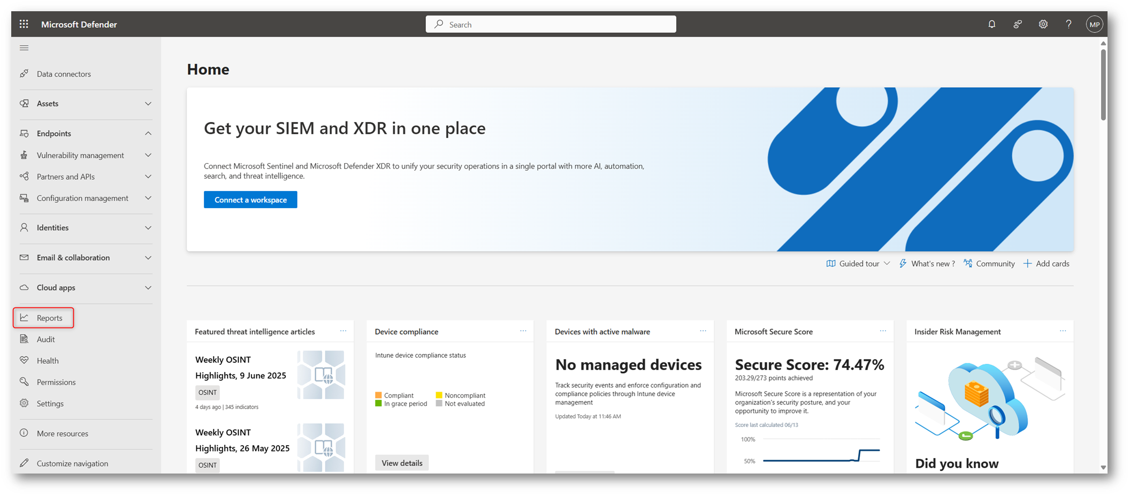Open Devices with active malware options menu
The width and height of the screenshot is (1130, 496).
click(x=703, y=331)
